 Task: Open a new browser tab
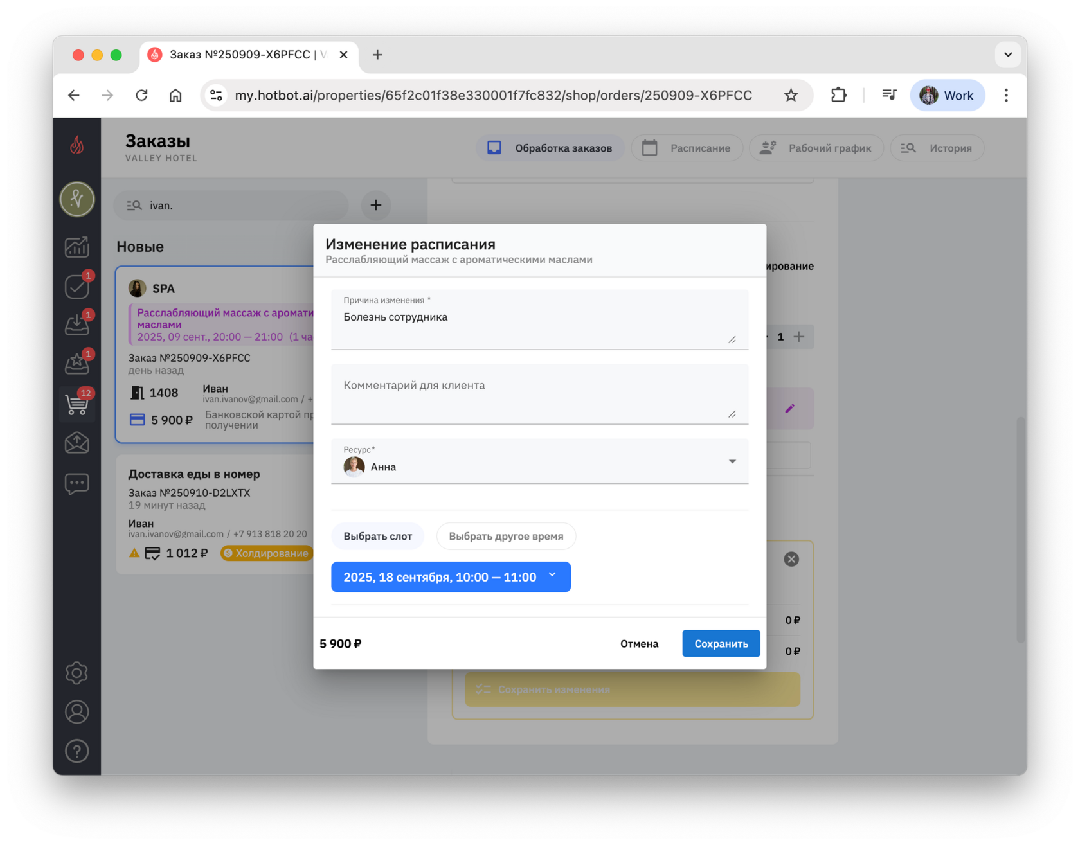pos(377,55)
